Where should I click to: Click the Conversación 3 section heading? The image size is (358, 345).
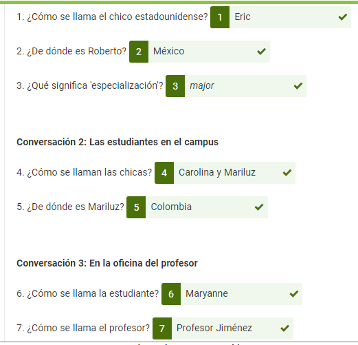pos(107,263)
